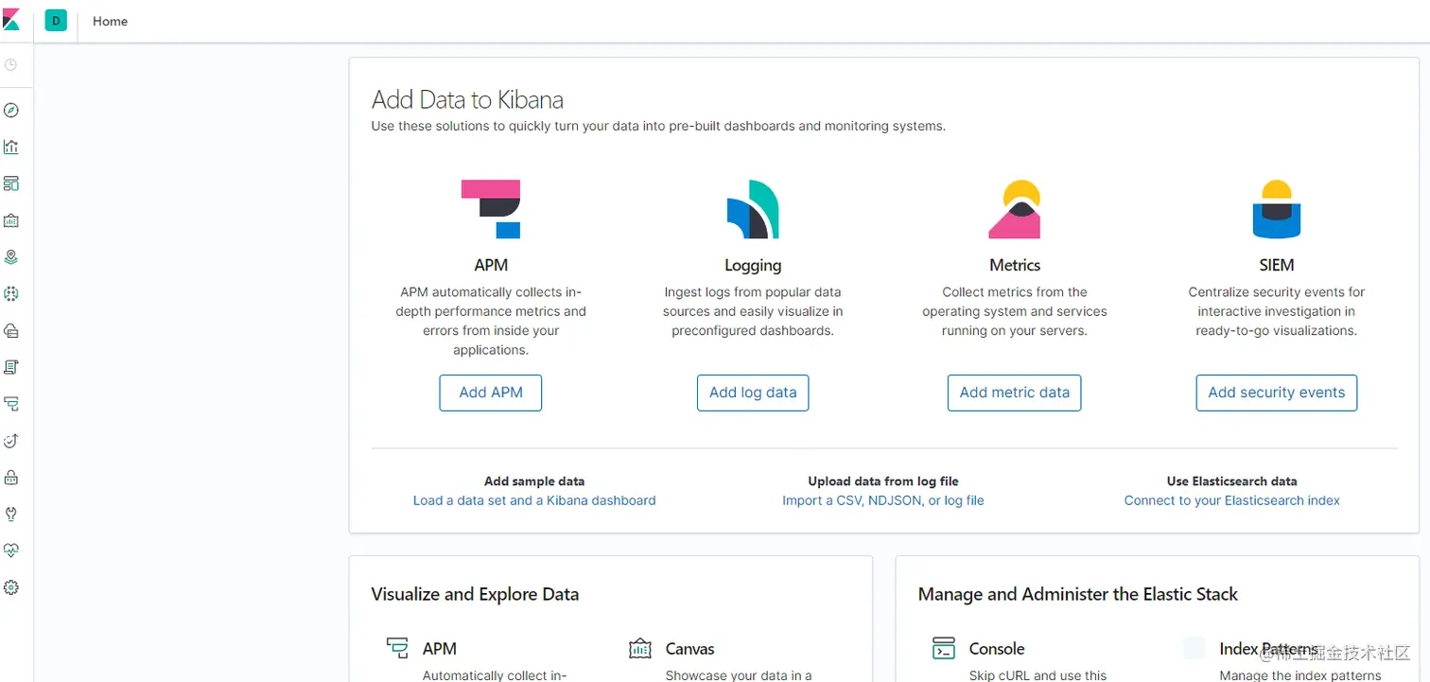The width and height of the screenshot is (1430, 682).
Task: Click the Add APM button
Action: click(491, 393)
